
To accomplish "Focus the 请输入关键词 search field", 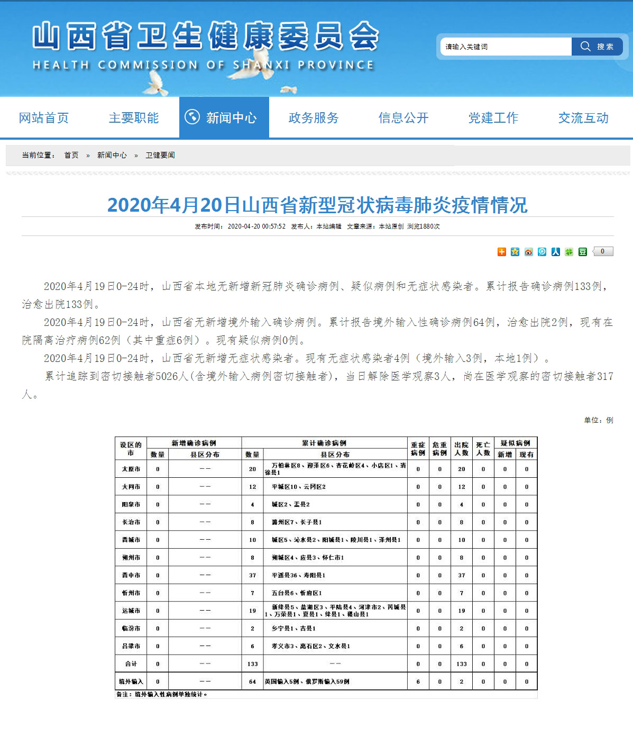I will point(506,47).
